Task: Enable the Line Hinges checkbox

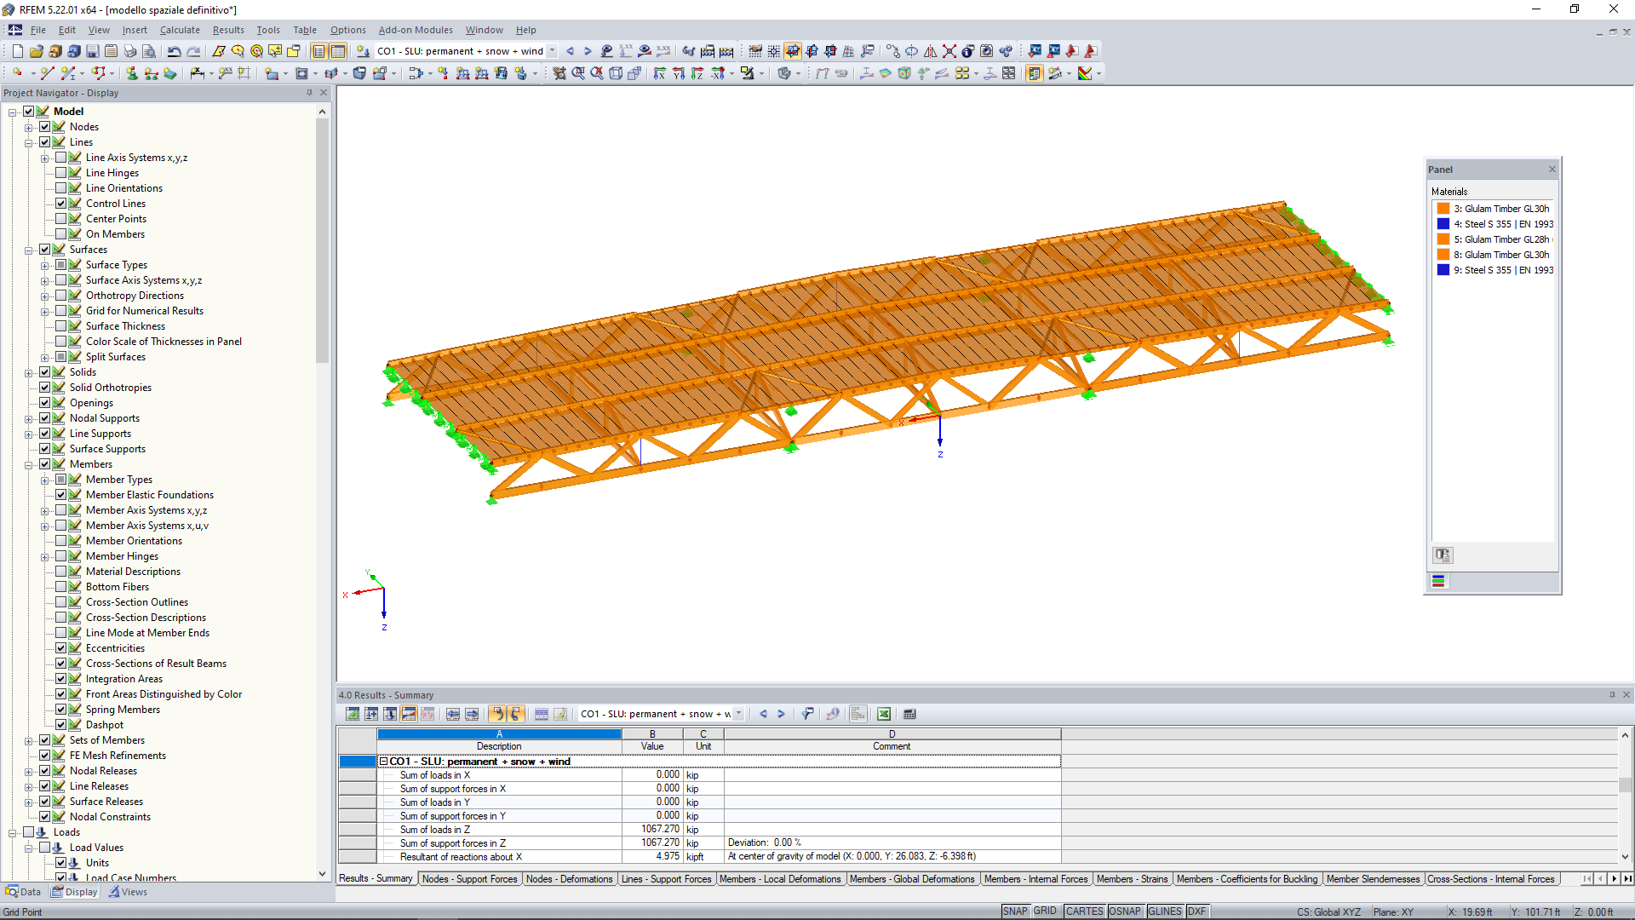Action: point(60,173)
